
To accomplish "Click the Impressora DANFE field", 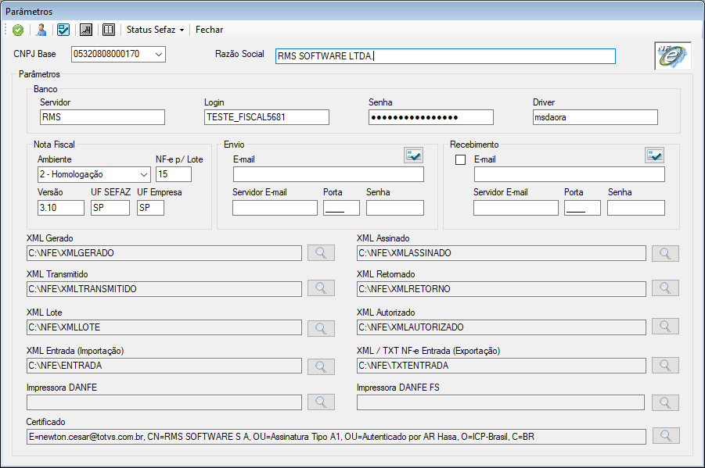I will (164, 402).
